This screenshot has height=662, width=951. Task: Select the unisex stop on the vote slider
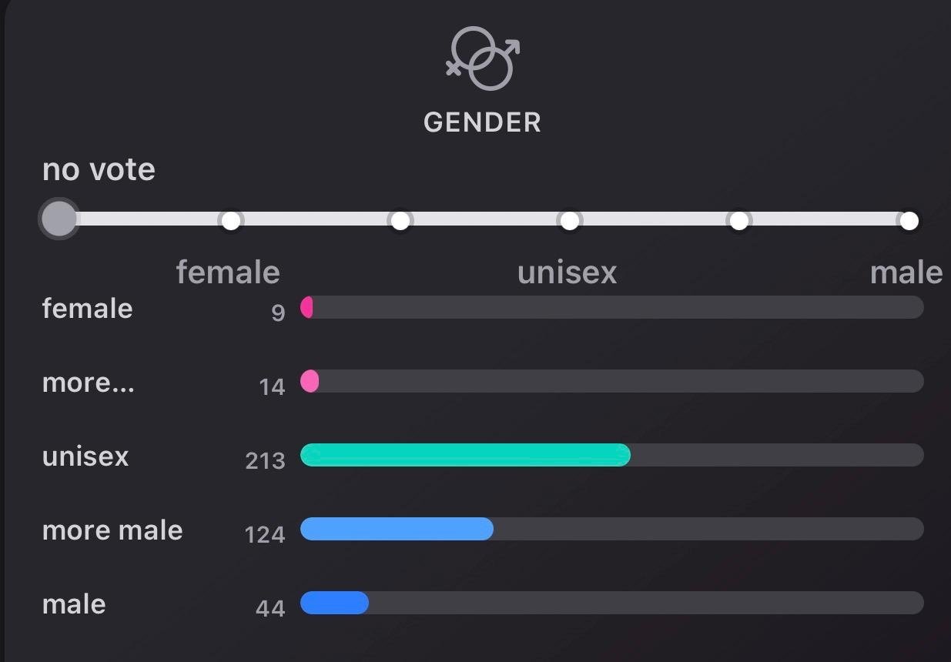pyautogui.click(x=569, y=221)
